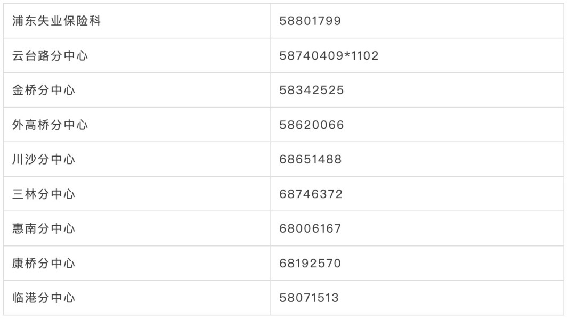Click the 惠南分中心 cell

pos(137,228)
